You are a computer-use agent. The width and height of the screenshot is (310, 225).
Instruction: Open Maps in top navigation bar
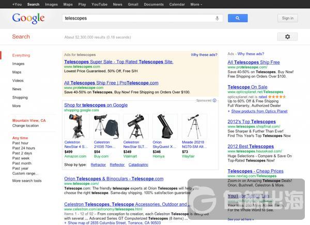[68, 4]
